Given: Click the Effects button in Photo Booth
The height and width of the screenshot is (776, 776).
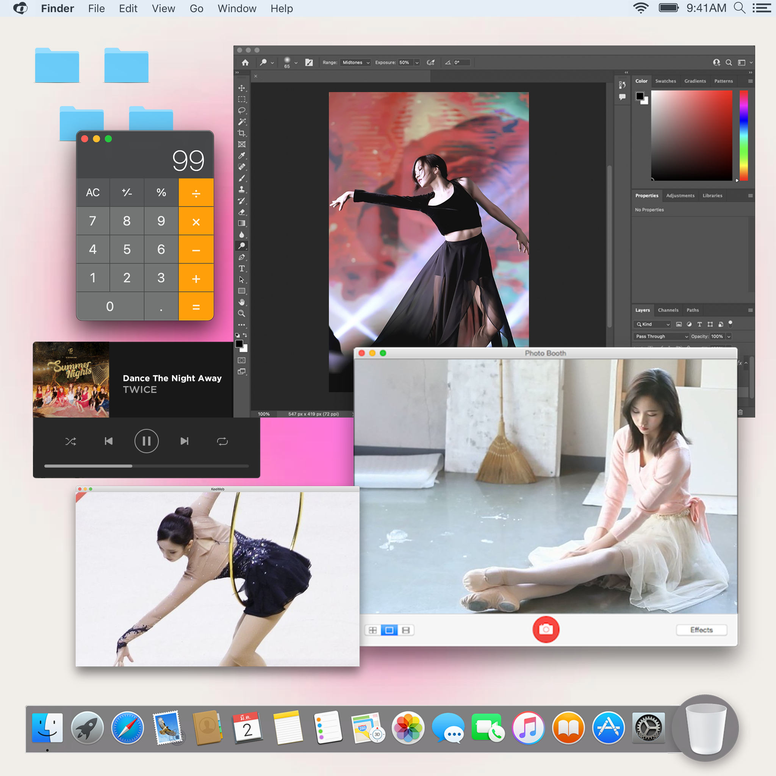Looking at the screenshot, I should 701,630.
